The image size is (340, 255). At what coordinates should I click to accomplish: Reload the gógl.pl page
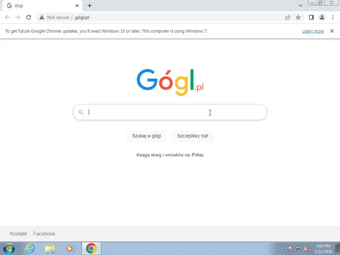coord(29,17)
